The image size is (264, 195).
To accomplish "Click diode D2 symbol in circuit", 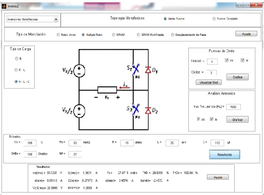I will (148, 111).
